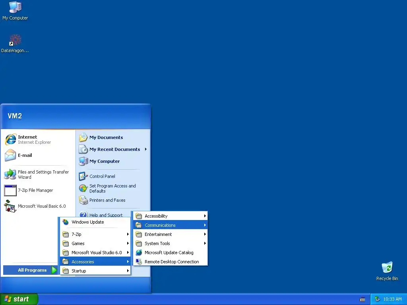Viewport: 407px width, 305px height.
Task: Click the Microsoft Update Catalog text
Action: pyautogui.click(x=169, y=253)
